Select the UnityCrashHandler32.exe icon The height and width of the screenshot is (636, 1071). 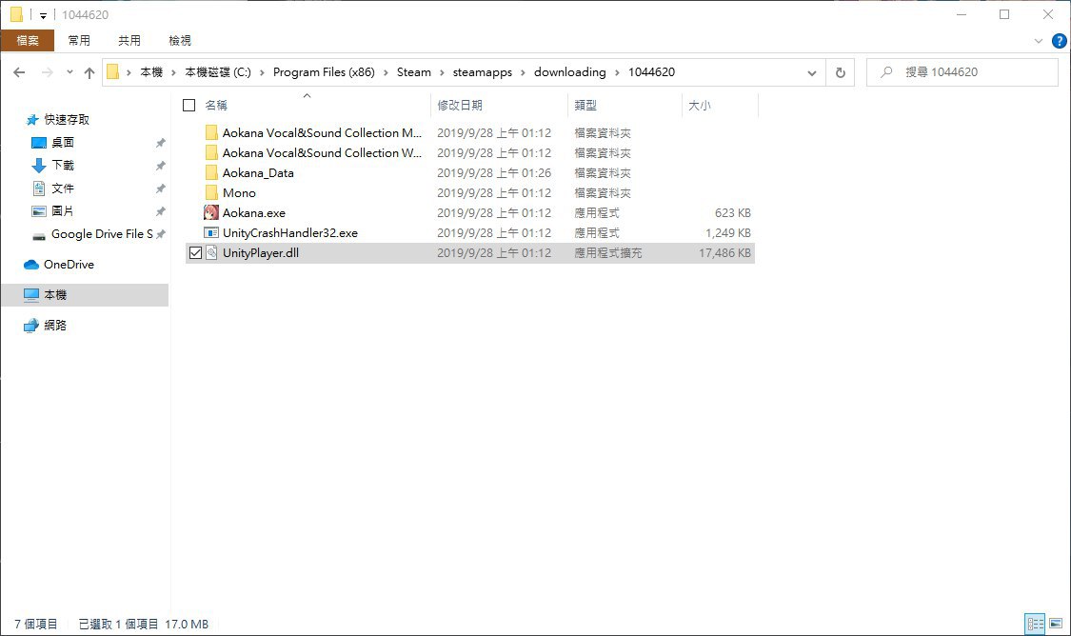tap(211, 233)
